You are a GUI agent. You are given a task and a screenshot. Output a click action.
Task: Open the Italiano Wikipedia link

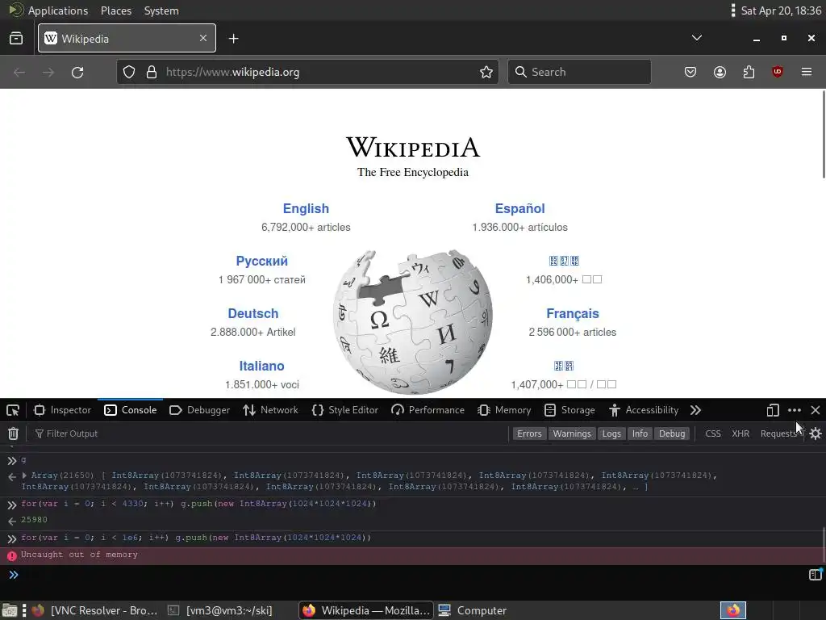(x=262, y=366)
